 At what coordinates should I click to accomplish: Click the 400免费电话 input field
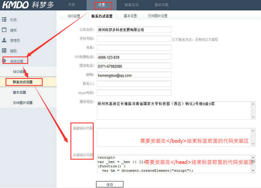coord(134,57)
